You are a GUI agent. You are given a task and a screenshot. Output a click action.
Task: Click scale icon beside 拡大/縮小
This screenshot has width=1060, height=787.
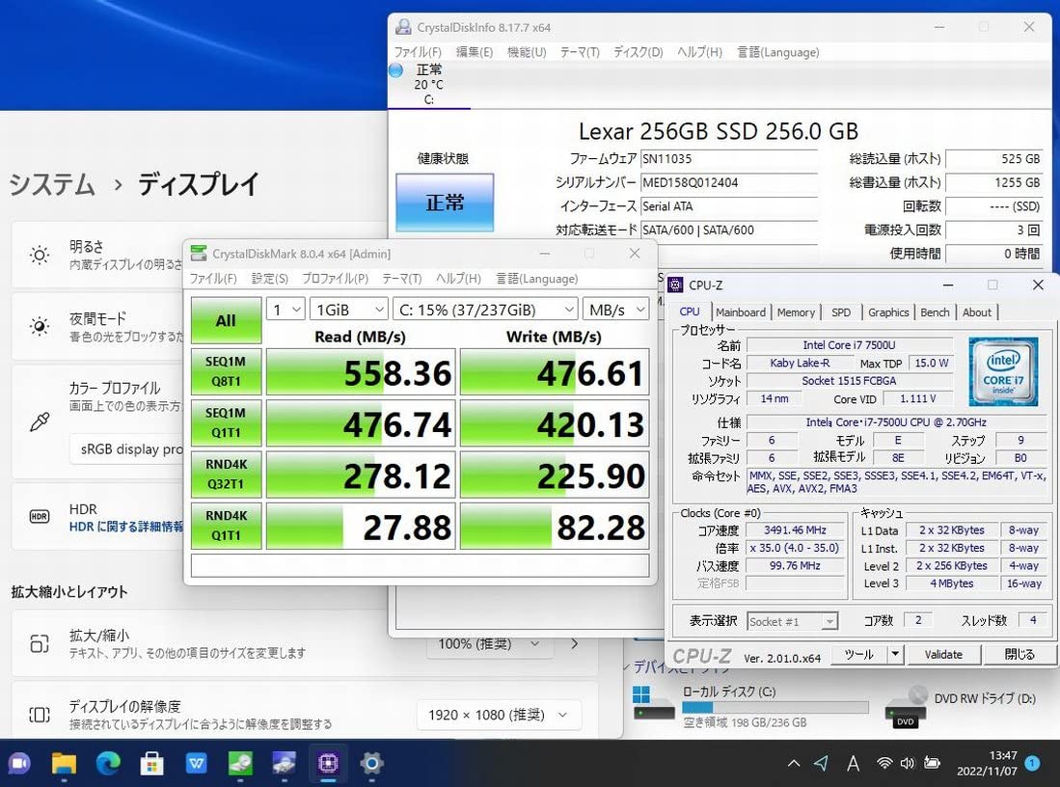(40, 643)
